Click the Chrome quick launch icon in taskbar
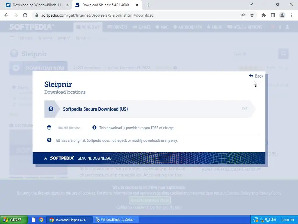298x224 pixels. 41,220
